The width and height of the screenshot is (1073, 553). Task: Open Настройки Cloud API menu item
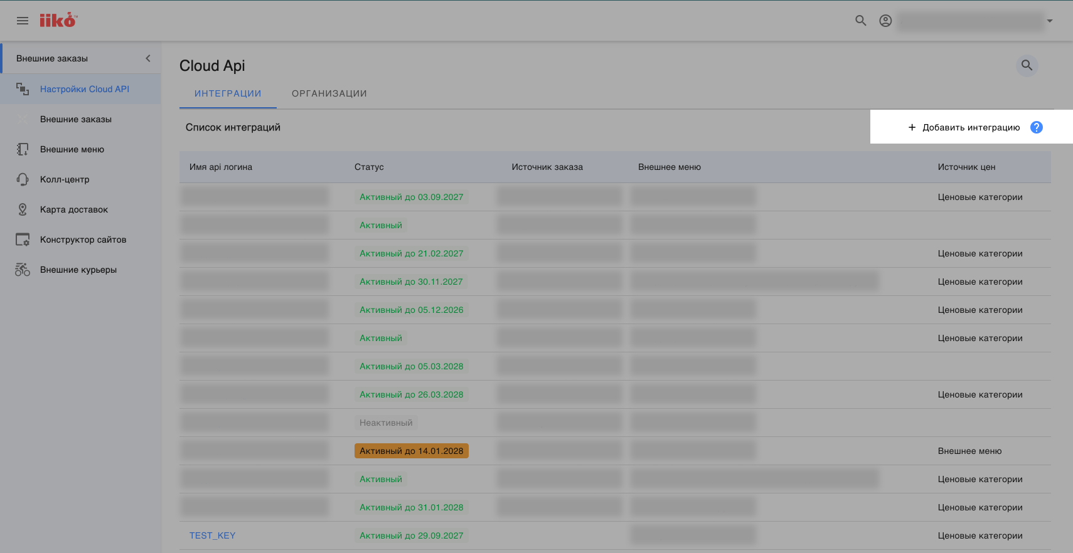coord(85,89)
